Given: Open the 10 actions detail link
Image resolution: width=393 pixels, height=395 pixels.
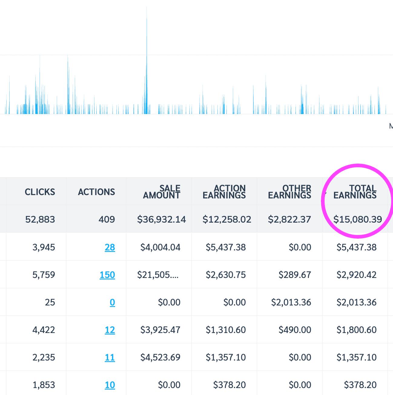Looking at the screenshot, I should point(110,385).
